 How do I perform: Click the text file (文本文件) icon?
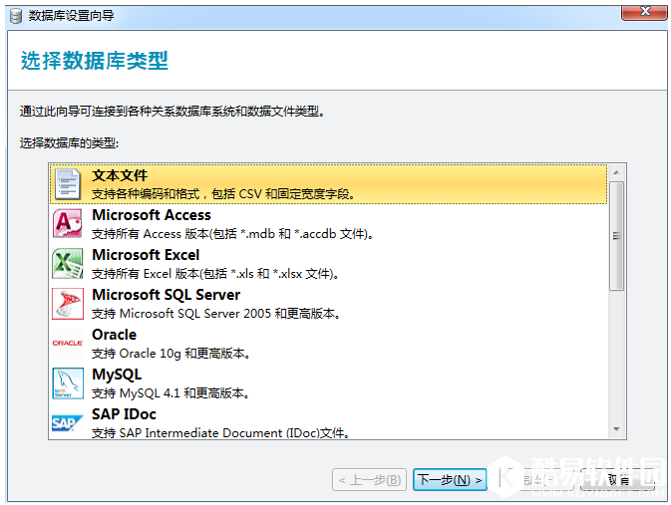coord(67,183)
